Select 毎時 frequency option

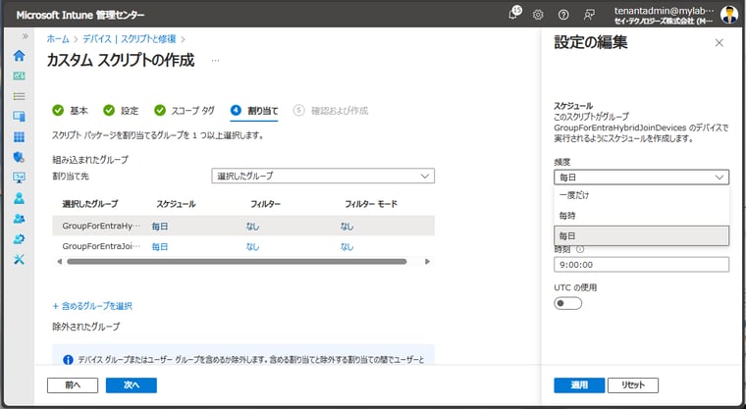pos(641,216)
